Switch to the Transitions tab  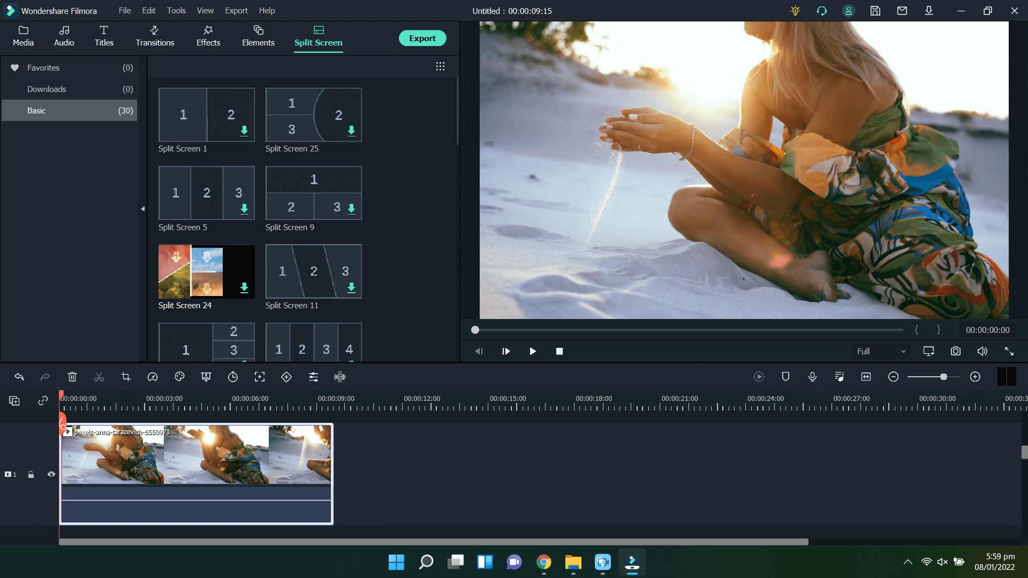(x=155, y=36)
